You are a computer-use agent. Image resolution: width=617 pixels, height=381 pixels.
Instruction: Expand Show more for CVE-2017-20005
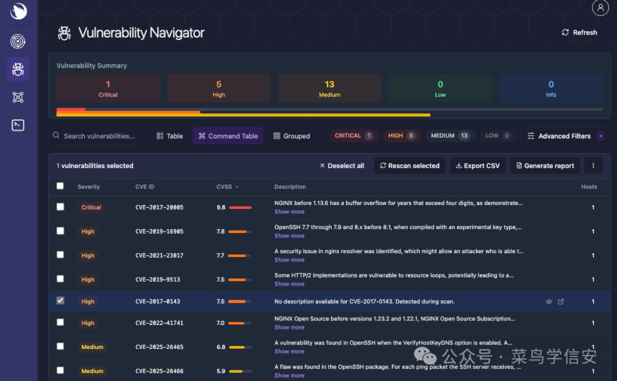(289, 212)
